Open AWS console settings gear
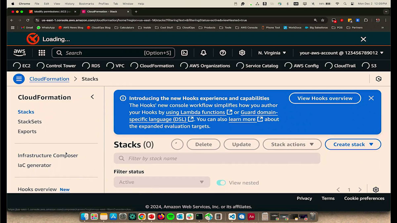 [242, 53]
